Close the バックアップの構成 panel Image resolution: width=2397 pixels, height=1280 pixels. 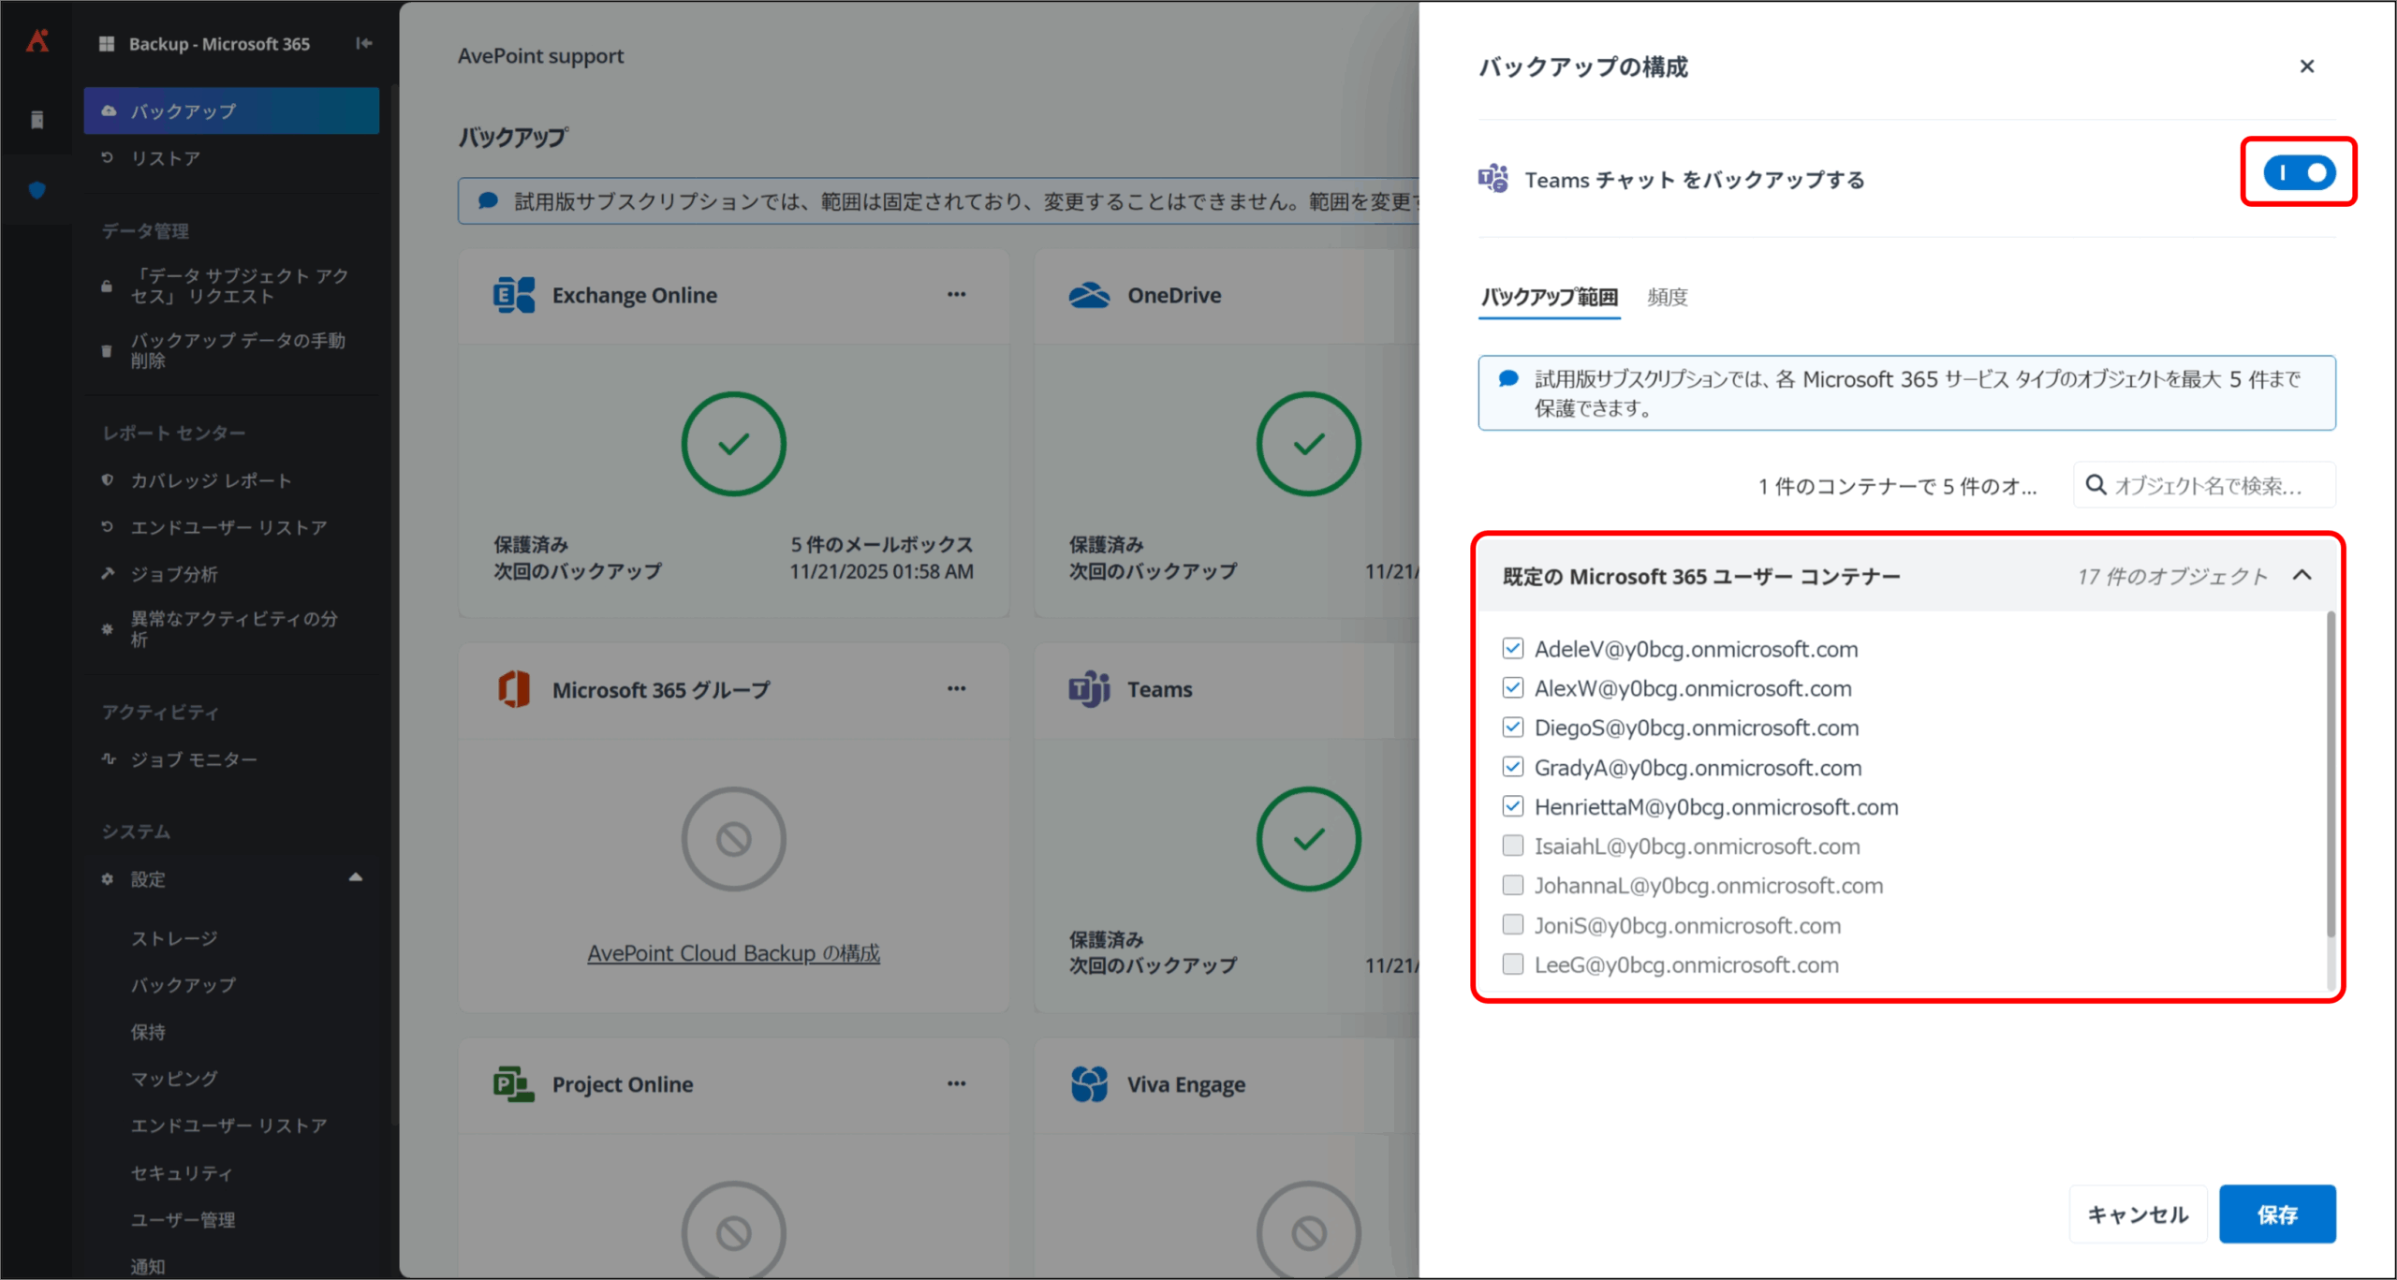pos(2307,66)
